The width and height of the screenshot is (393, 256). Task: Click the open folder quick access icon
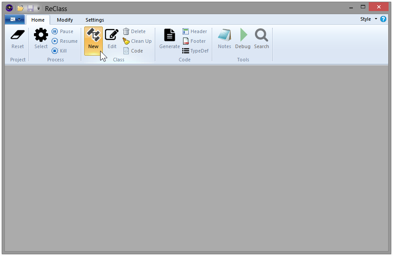[x=21, y=8]
